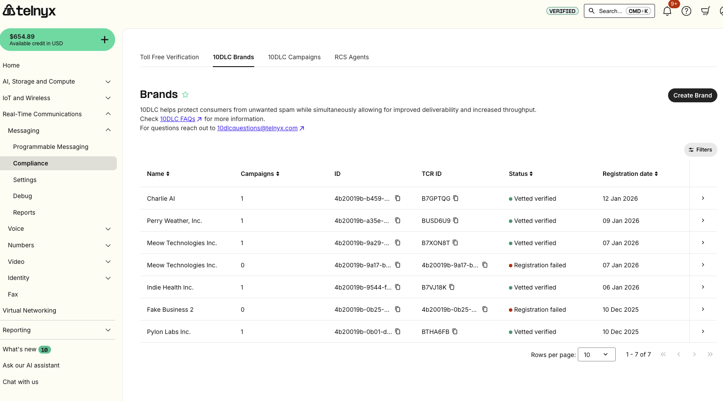The height and width of the screenshot is (401, 723).
Task: Copy TCR ID of Fake Business 2
Action: 485,309
